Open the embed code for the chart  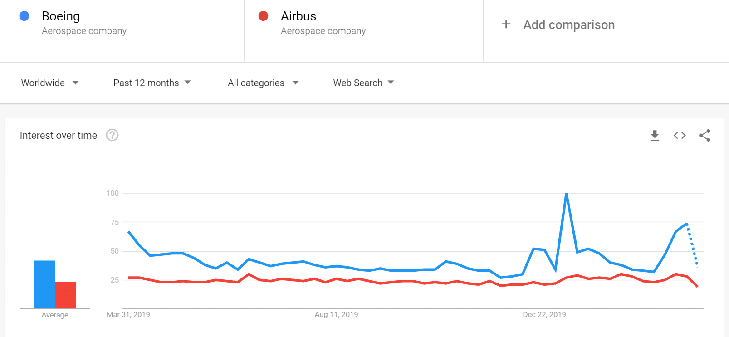[679, 135]
